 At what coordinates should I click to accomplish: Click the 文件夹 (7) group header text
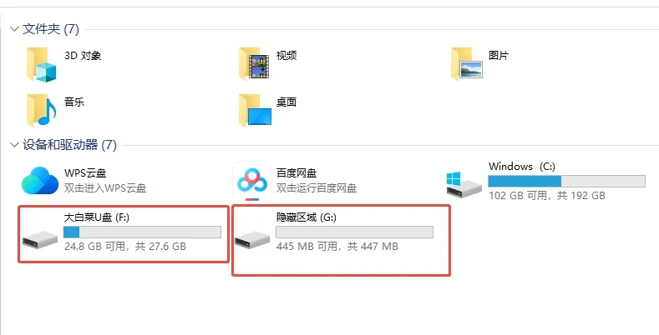(51, 29)
